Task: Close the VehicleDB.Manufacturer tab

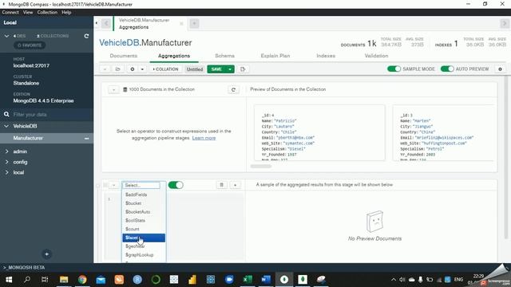Action: tap(181, 23)
